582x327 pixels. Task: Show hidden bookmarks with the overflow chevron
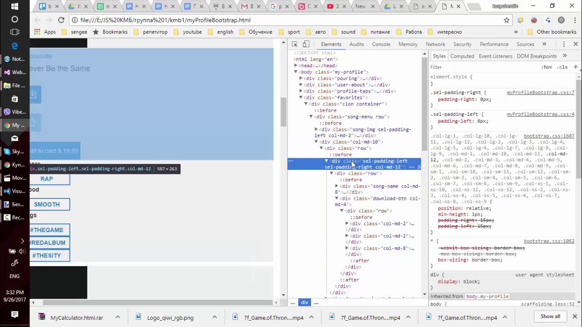click(516, 32)
